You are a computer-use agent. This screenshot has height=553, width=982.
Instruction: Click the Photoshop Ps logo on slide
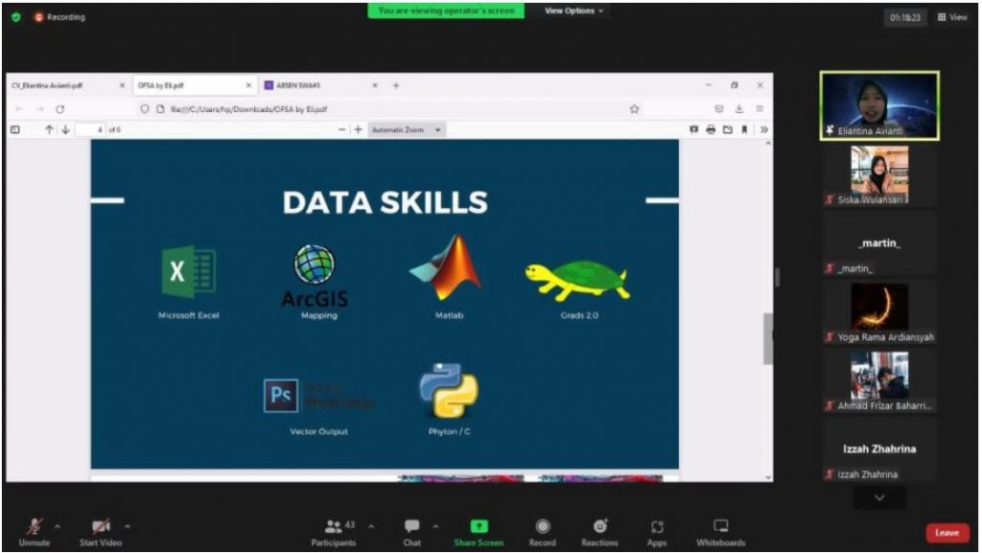point(281,396)
